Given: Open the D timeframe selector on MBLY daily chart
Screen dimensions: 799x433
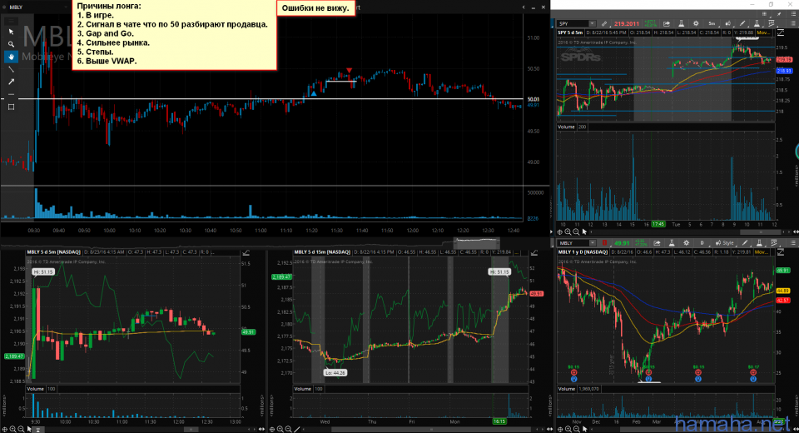Looking at the screenshot, I should point(702,243).
